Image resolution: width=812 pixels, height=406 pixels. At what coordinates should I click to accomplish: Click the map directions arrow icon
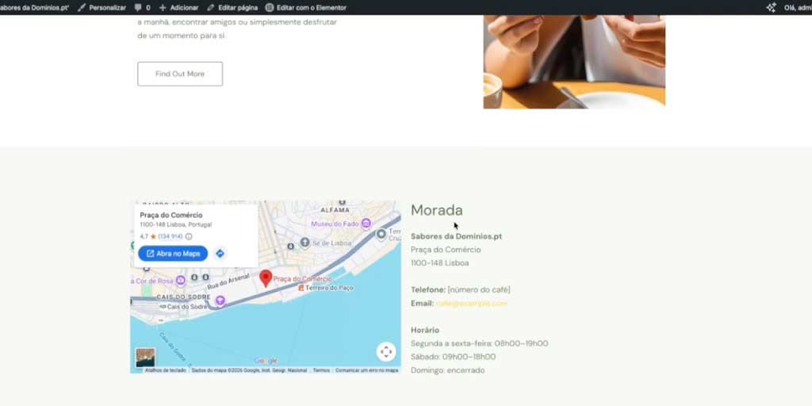220,253
